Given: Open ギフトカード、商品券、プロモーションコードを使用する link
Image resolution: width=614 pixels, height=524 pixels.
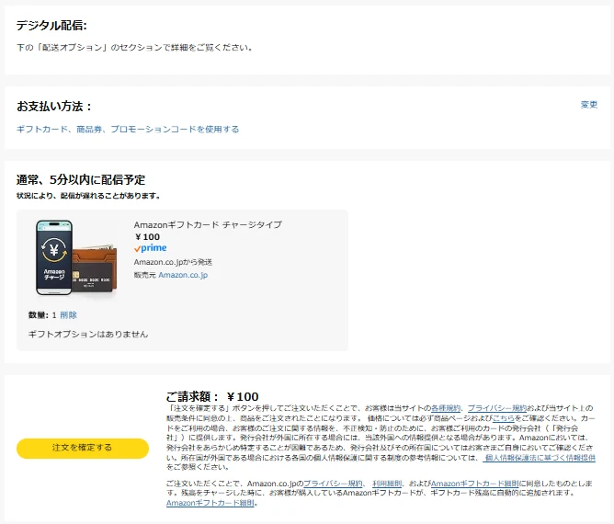Looking at the screenshot, I should point(128,130).
